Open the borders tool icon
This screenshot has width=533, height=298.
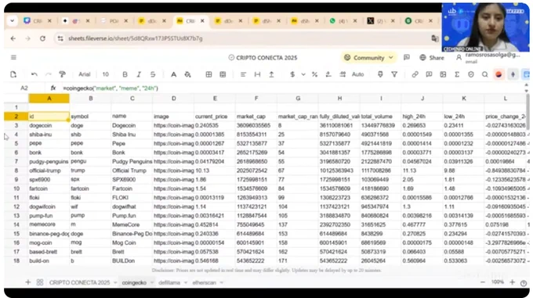coord(208,74)
